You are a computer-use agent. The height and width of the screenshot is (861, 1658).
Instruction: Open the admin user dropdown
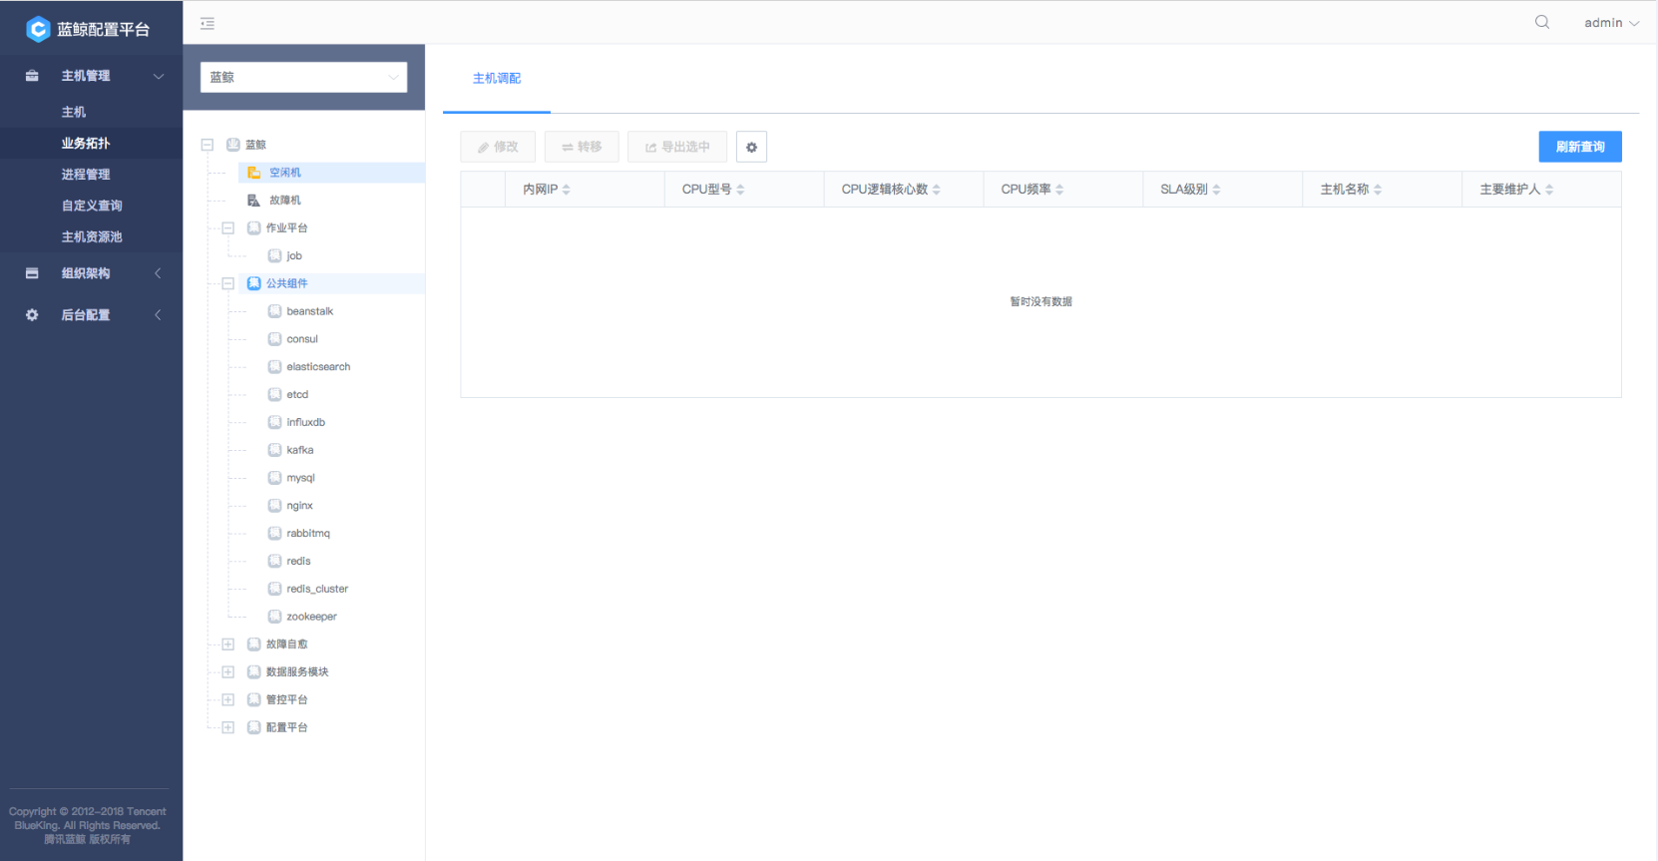(x=1610, y=23)
